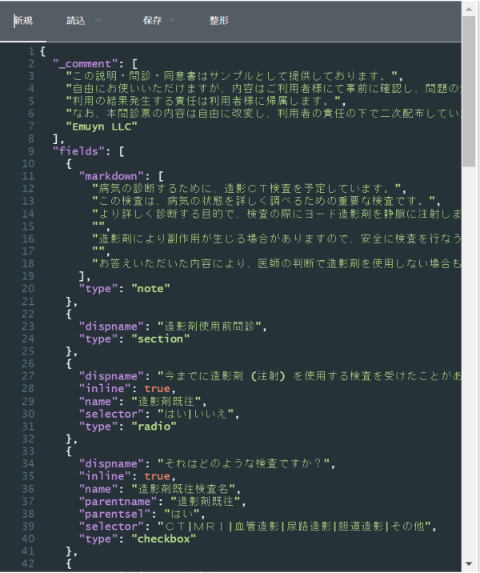Click line number 42 in gutter
480x573 pixels.
[x=28, y=563]
